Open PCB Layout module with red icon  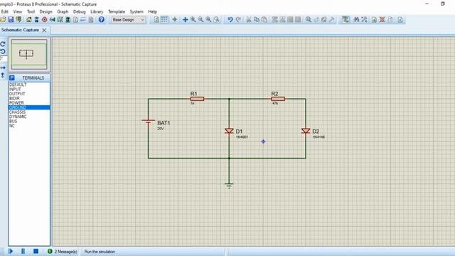pyautogui.click(x=44, y=19)
